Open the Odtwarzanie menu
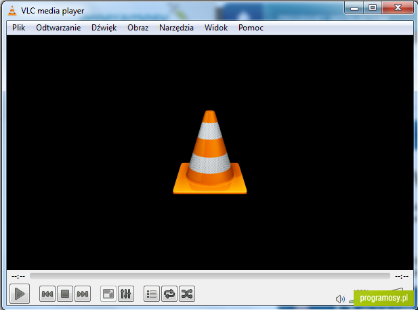 (58, 28)
